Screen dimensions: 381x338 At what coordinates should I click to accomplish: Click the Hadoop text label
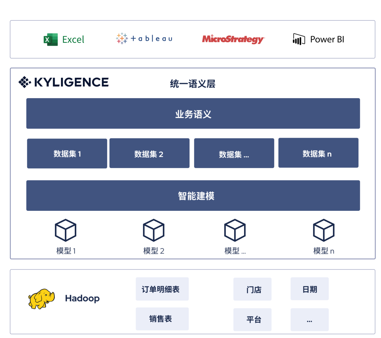[x=82, y=298]
